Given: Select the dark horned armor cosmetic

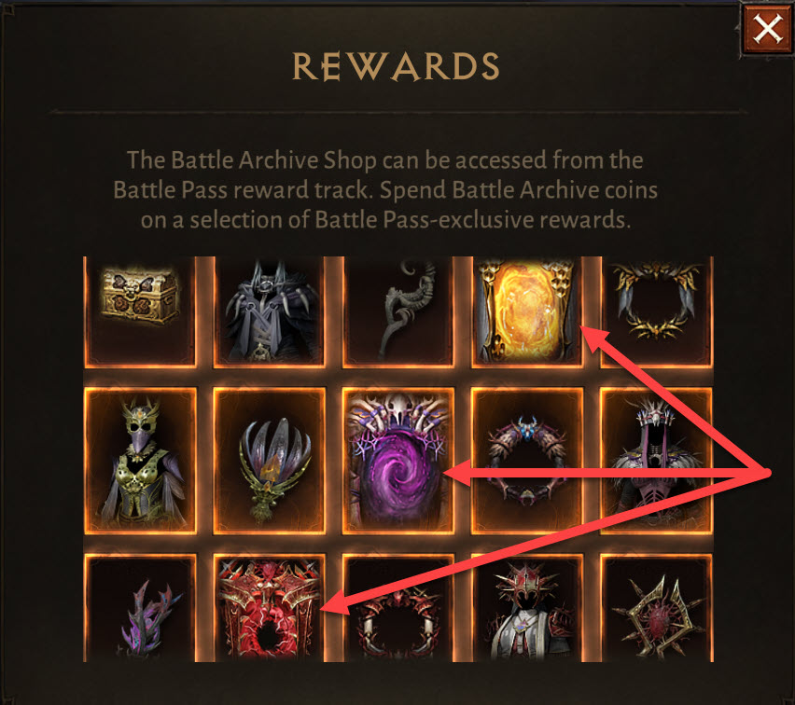Looking at the screenshot, I should (x=270, y=311).
